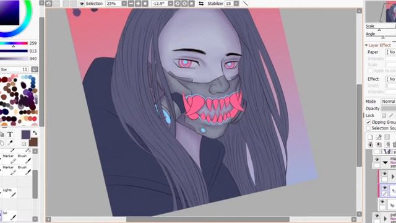Screen dimensions: 396x223
Task: Adjust the hue slider showing 259
Action: [14, 43]
